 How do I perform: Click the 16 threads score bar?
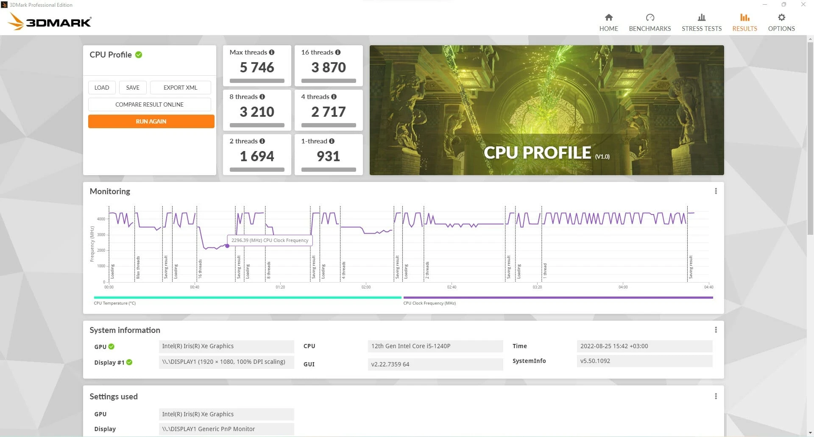tap(329, 81)
